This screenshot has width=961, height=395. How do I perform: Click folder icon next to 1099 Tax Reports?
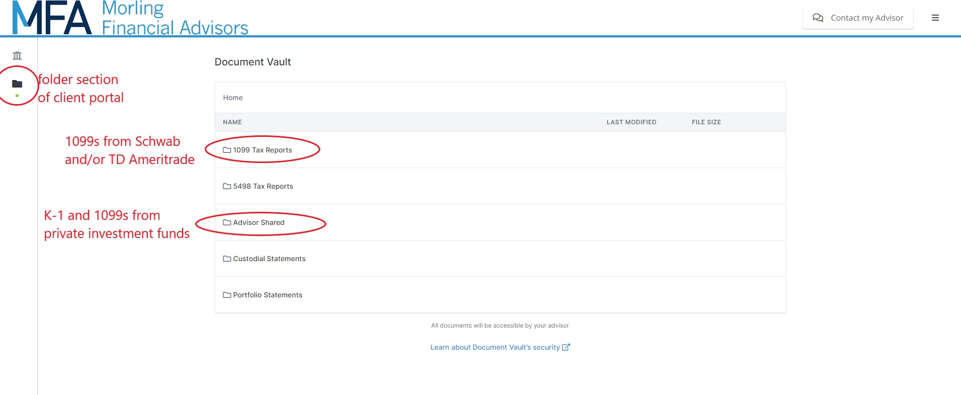click(x=227, y=150)
